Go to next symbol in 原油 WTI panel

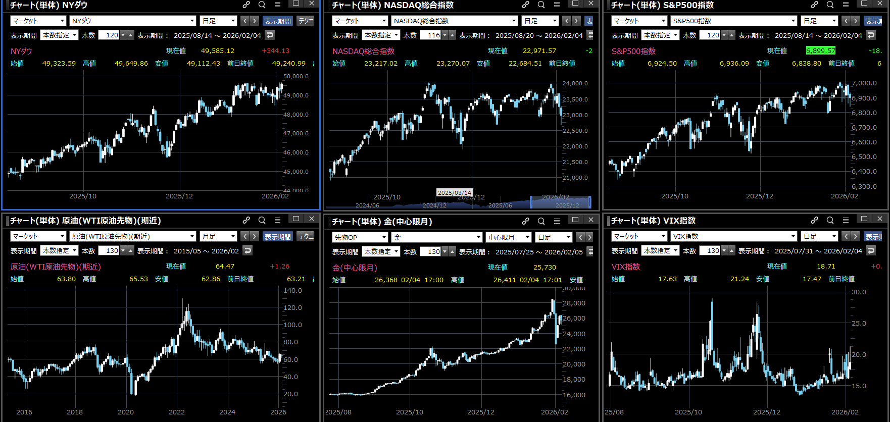point(255,236)
